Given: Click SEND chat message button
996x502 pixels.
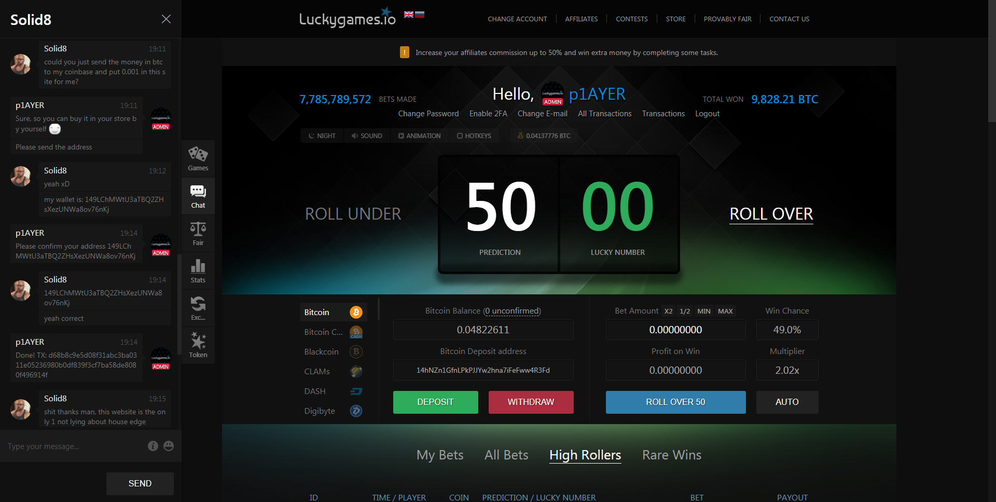Looking at the screenshot, I should 140,484.
